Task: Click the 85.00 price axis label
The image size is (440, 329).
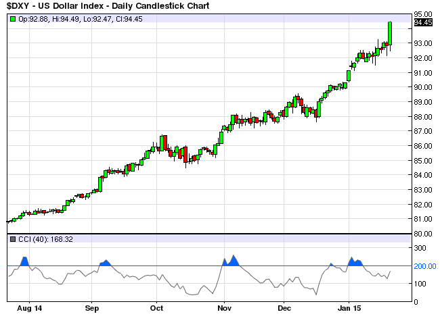Action: point(423,161)
